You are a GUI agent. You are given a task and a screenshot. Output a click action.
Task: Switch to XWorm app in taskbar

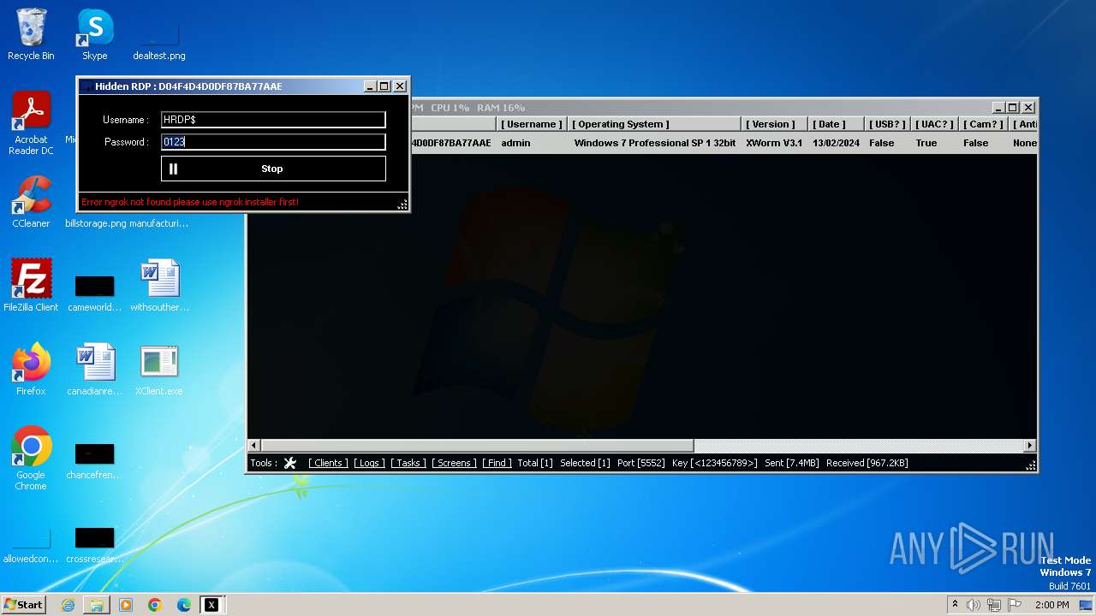tap(211, 605)
